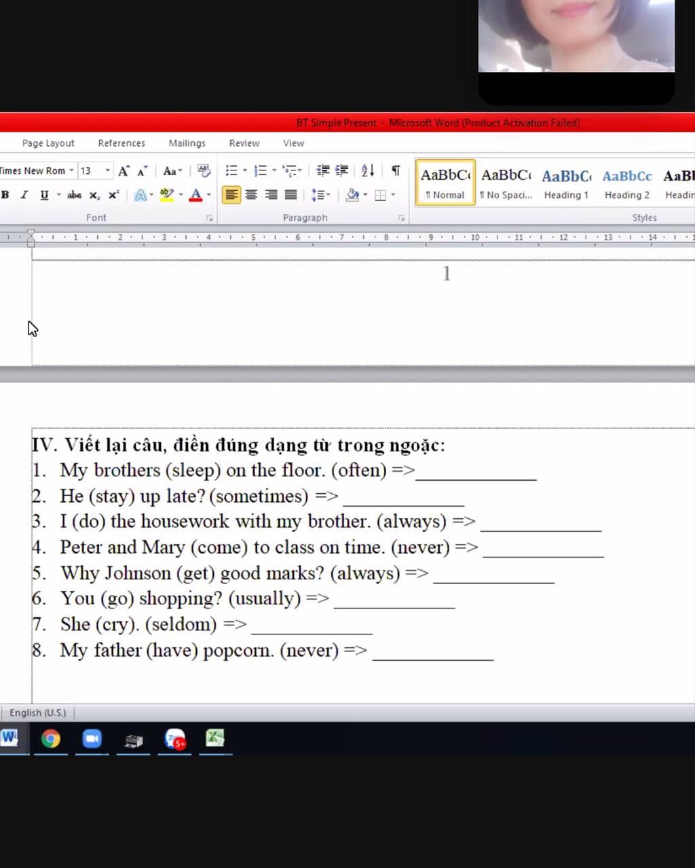Clear all formatting from selection
The width and height of the screenshot is (695, 868).
pos(204,171)
